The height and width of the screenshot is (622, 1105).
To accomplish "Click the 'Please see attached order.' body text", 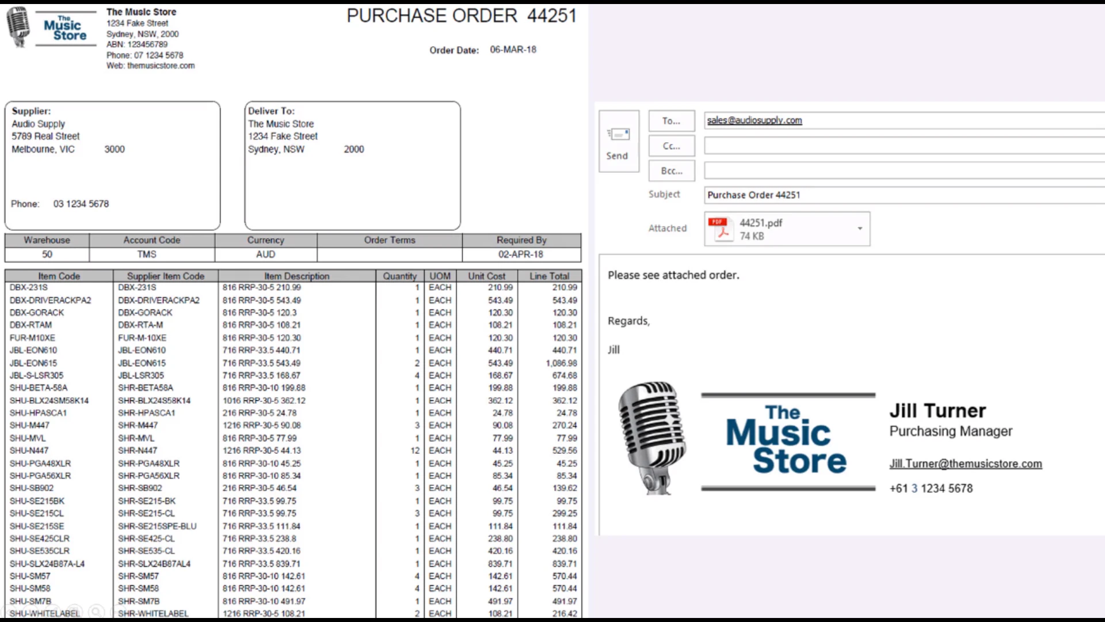I will 673,275.
